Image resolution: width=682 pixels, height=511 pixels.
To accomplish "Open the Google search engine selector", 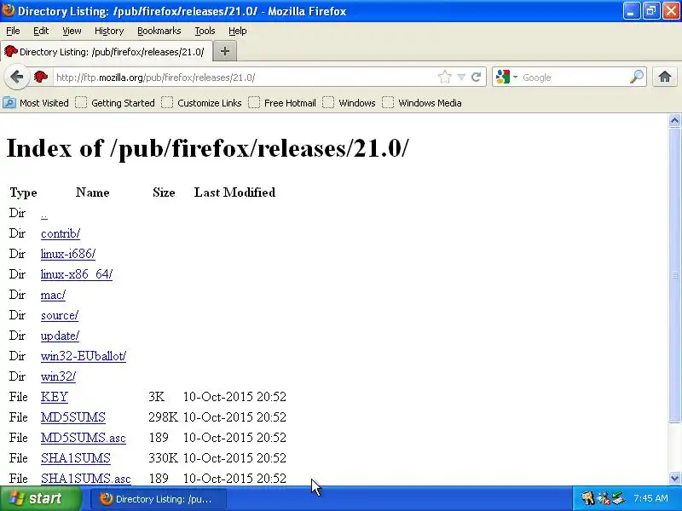I will (507, 78).
